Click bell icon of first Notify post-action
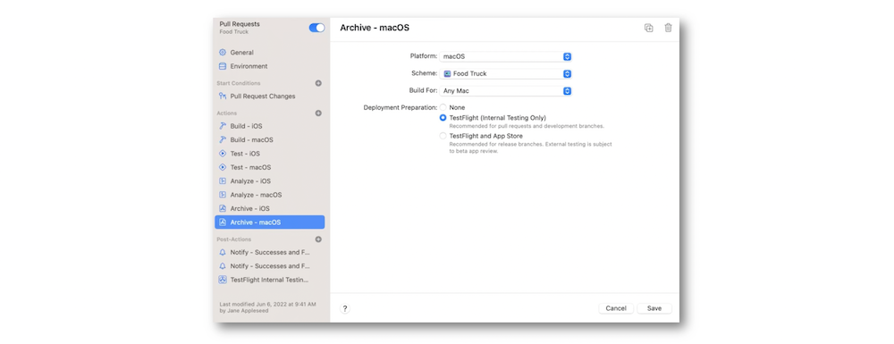Screen dimensions: 894x344 (x=223, y=252)
